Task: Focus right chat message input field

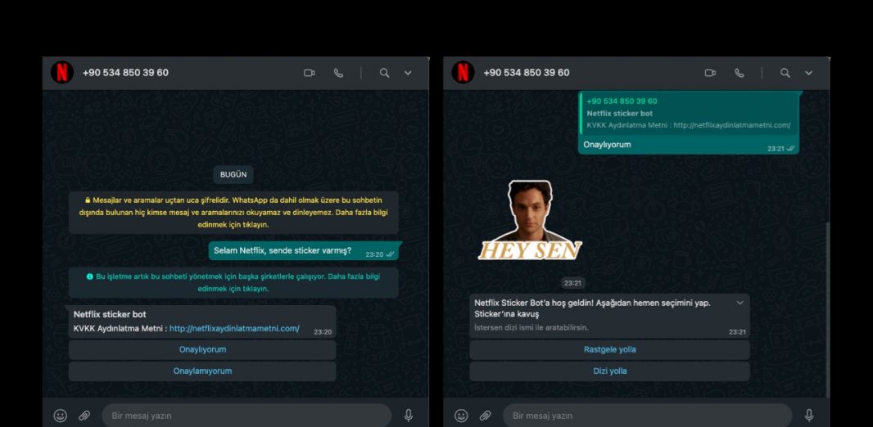Action: [648, 416]
